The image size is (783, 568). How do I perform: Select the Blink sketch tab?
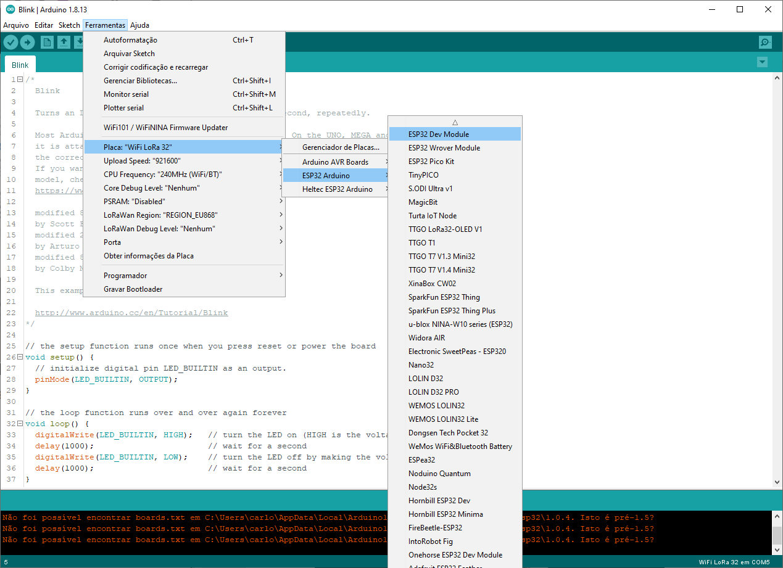click(x=20, y=65)
